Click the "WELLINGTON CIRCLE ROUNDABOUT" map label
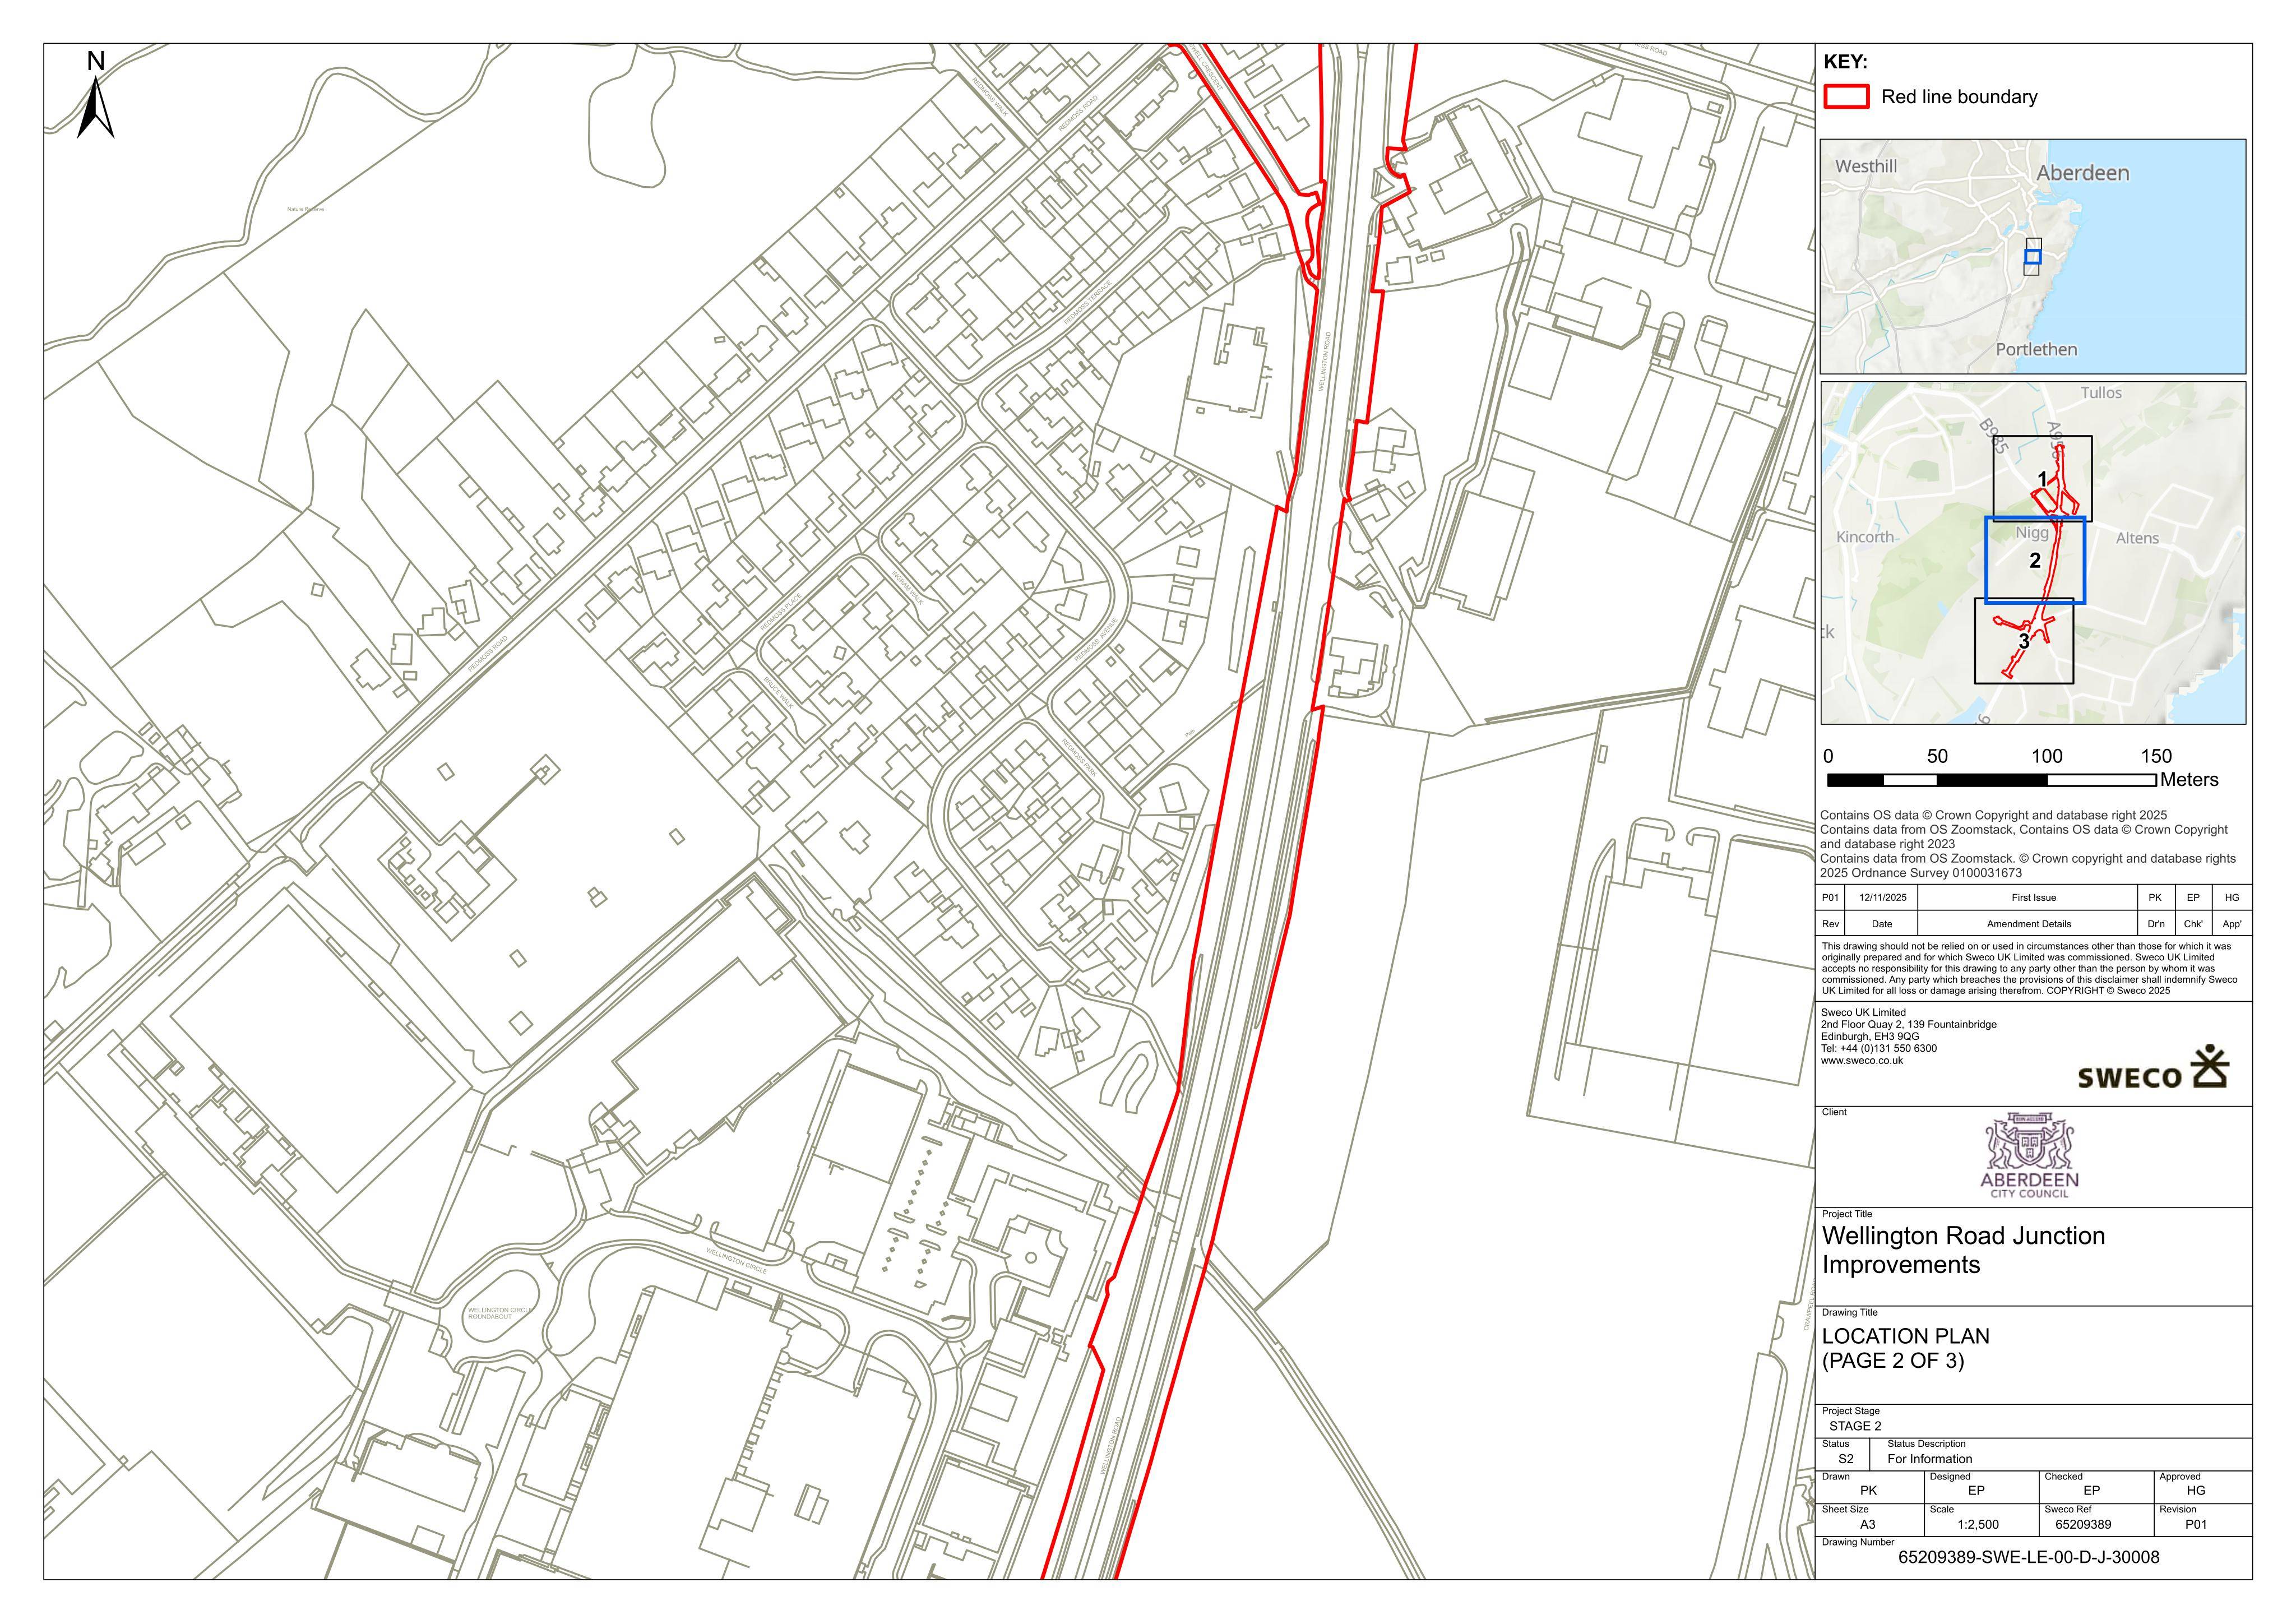 coord(501,1313)
